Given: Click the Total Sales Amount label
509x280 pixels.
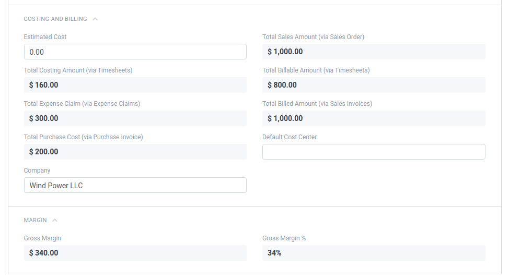Looking at the screenshot, I should coord(313,37).
